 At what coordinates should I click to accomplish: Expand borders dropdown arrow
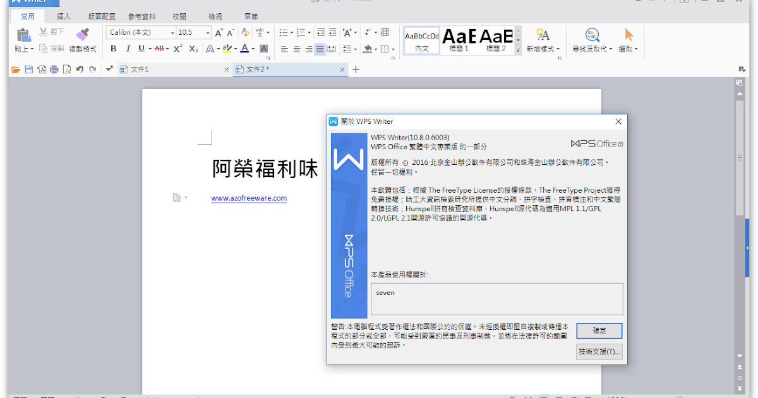pos(393,49)
